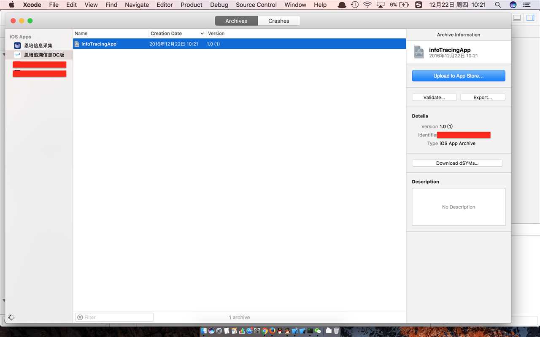This screenshot has width=540, height=337.
Task: Open the Apple menu
Action: coord(11,5)
